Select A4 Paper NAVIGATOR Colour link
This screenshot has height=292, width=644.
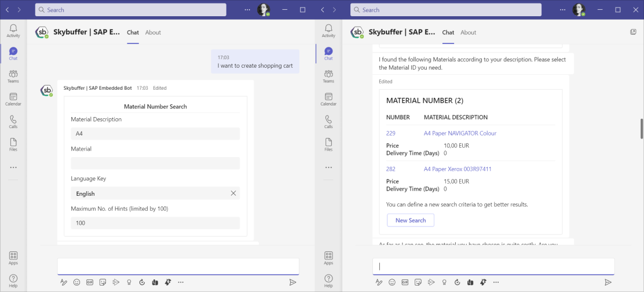point(460,133)
